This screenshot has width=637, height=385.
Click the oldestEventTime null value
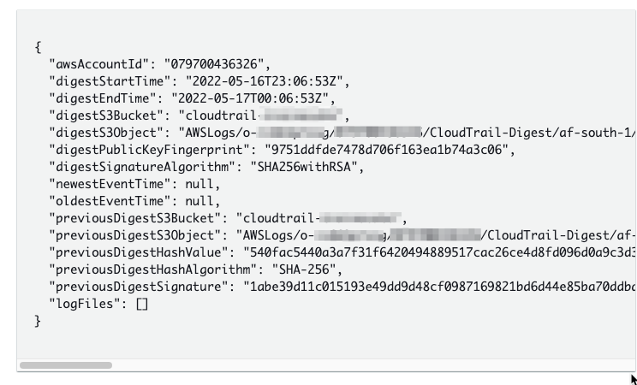[x=199, y=201]
